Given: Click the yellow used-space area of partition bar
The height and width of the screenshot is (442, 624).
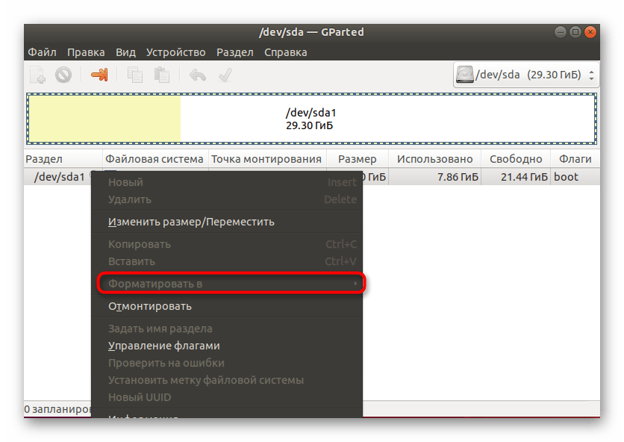Looking at the screenshot, I should [x=104, y=119].
